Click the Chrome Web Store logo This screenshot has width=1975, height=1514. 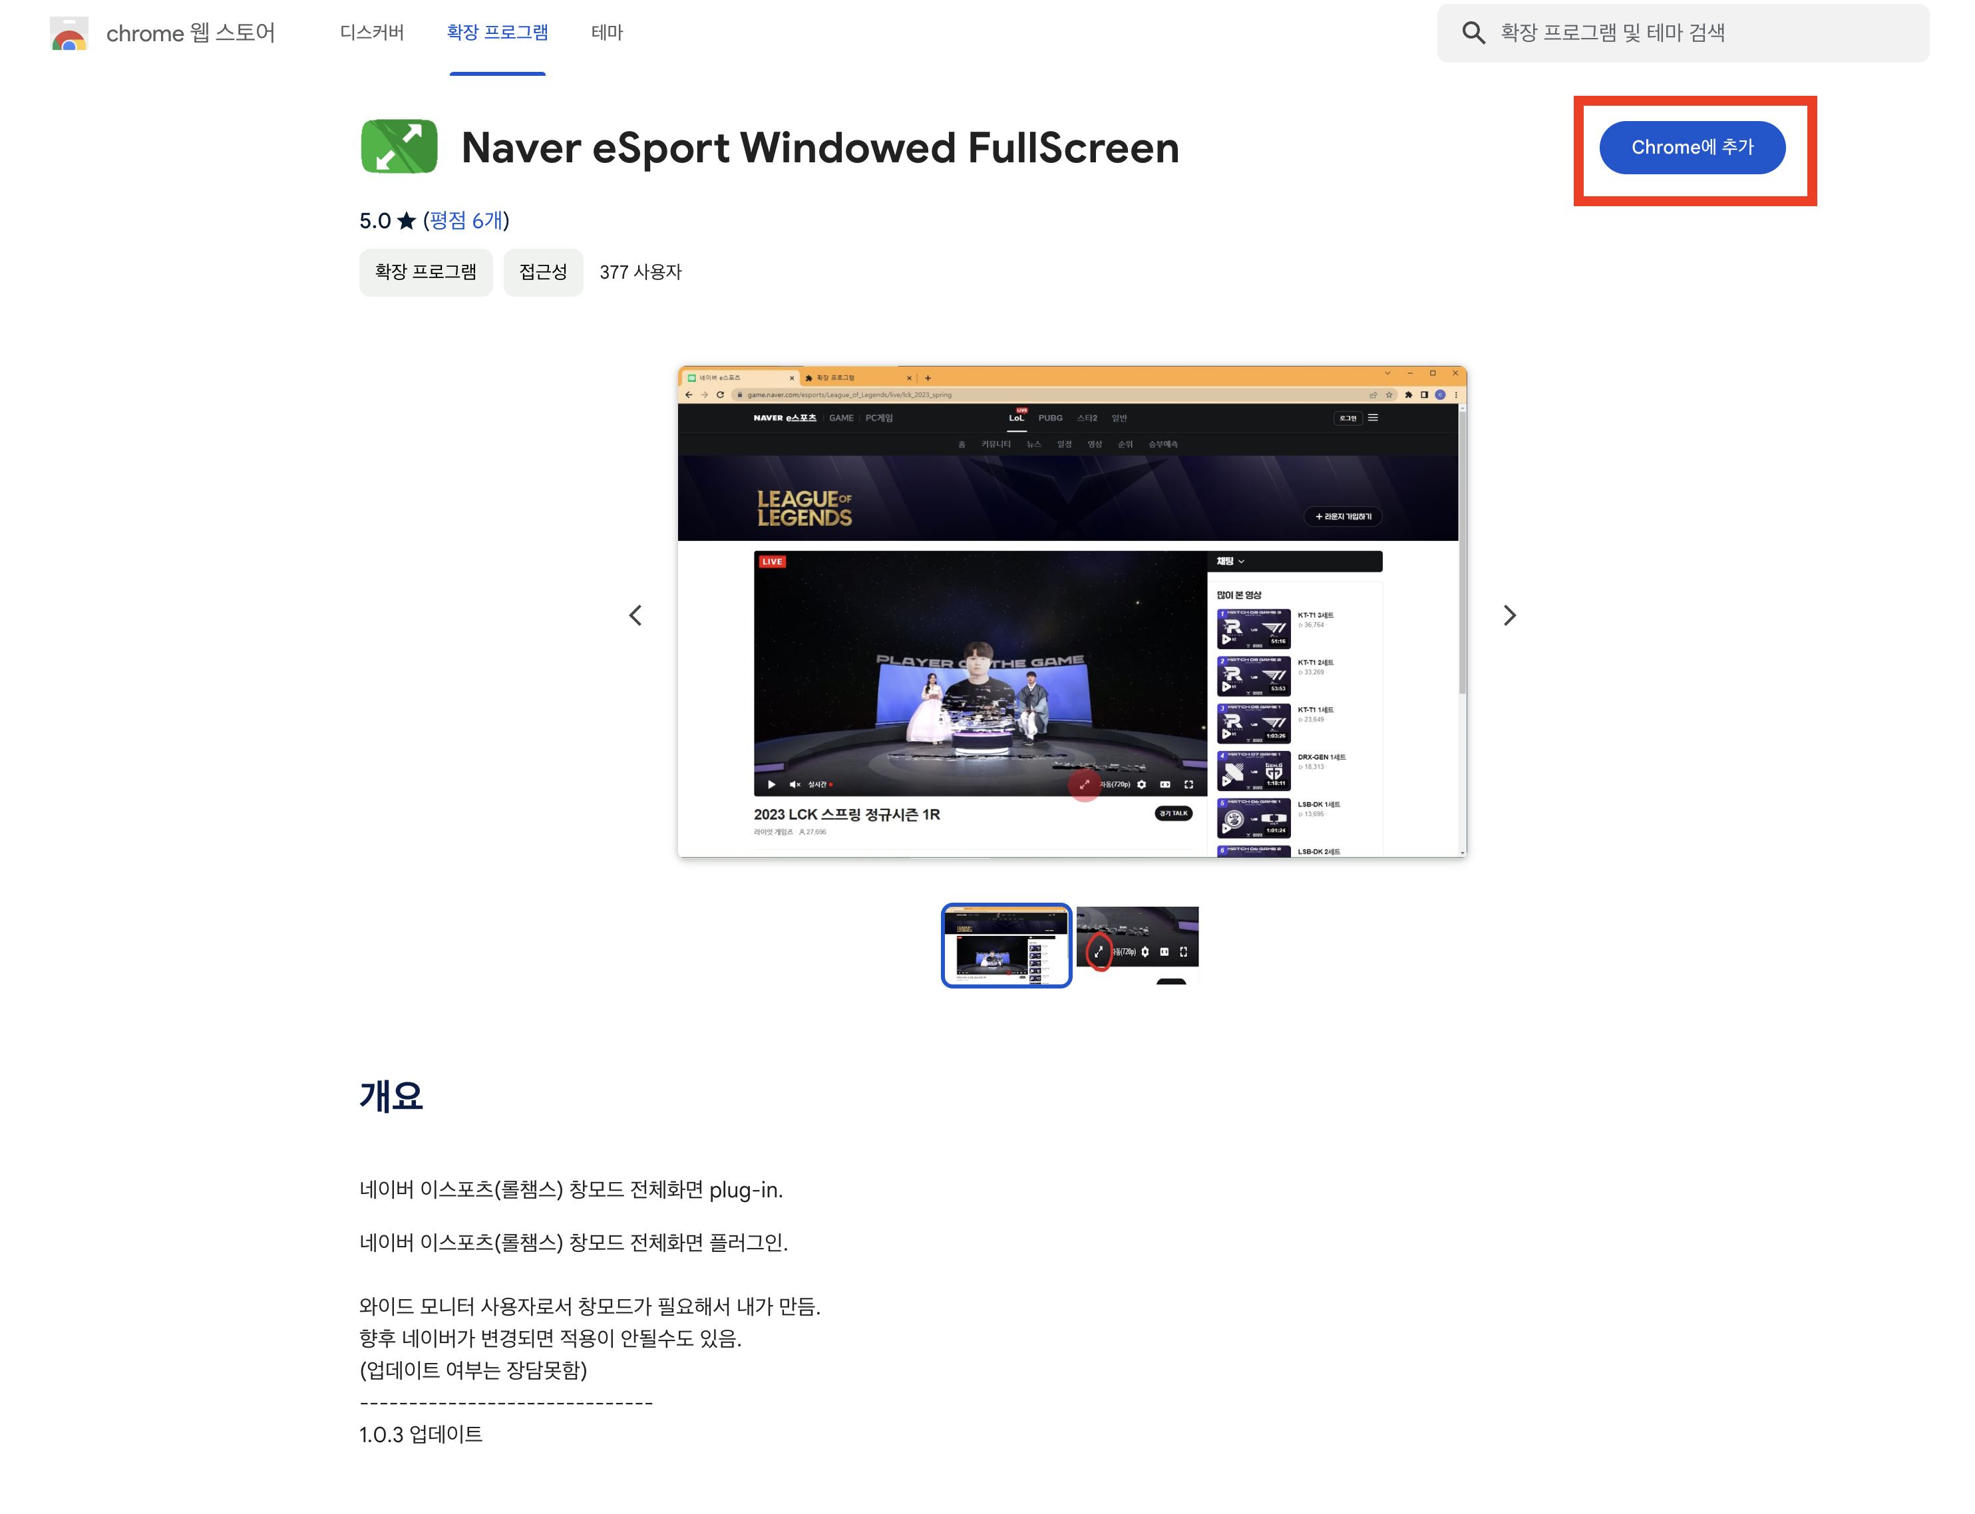[x=69, y=33]
